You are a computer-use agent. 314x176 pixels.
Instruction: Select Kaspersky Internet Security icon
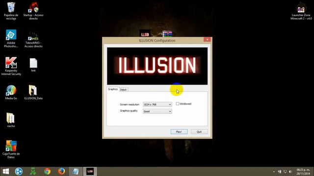[x=11, y=66]
